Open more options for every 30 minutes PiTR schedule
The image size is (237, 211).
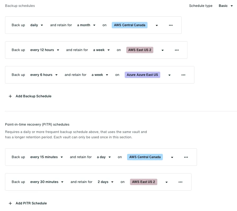pos(180,182)
